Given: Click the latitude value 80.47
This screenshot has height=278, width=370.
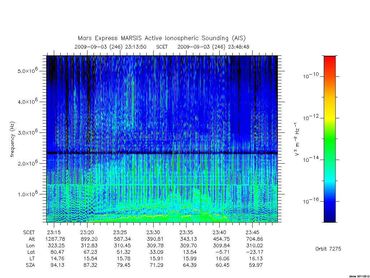Looking at the screenshot, I should point(57,252).
